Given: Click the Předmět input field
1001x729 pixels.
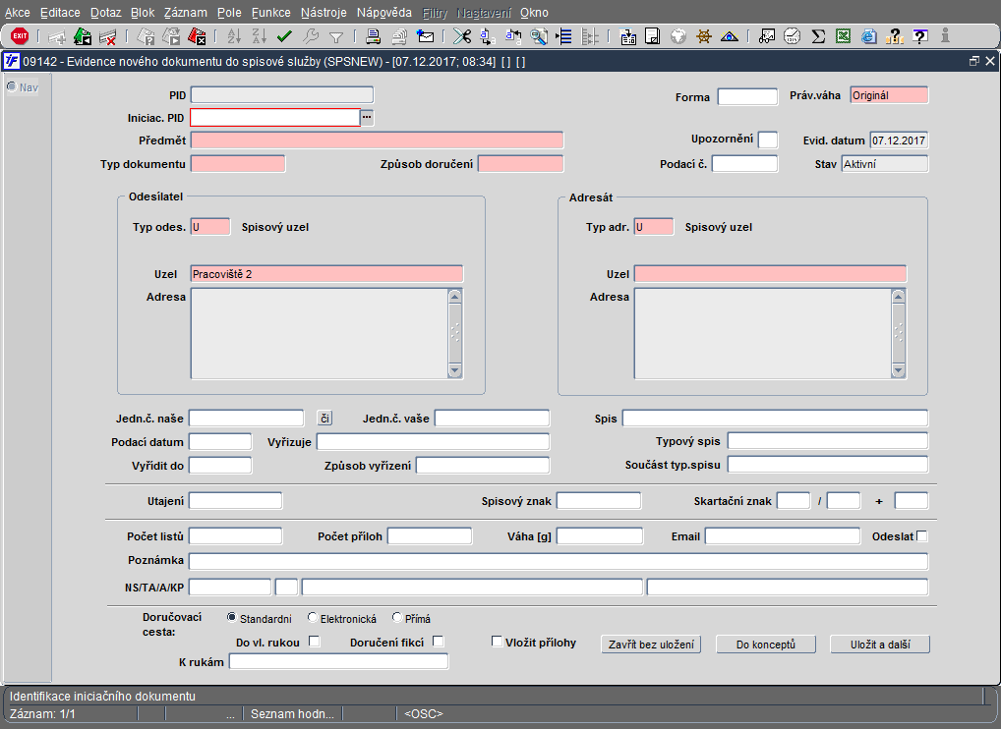Looking at the screenshot, I should (x=377, y=140).
